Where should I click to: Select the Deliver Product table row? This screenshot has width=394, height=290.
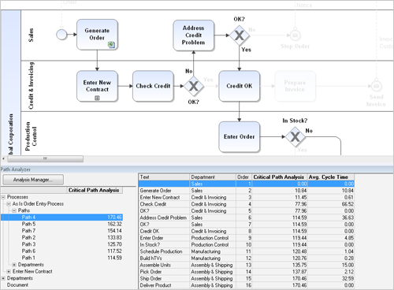click(x=247, y=285)
